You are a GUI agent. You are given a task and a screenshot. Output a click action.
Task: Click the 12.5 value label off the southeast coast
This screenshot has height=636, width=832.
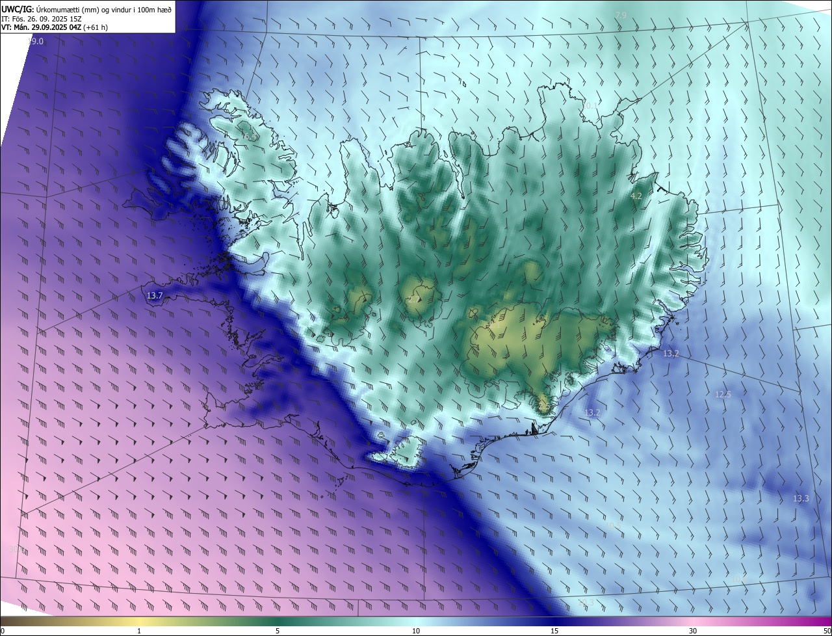pyautogui.click(x=723, y=395)
